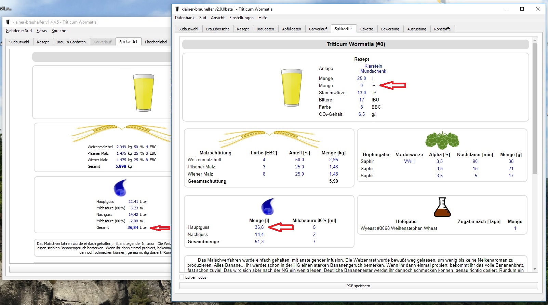Open the Extras menu in old window
The image size is (548, 305).
click(42, 31)
